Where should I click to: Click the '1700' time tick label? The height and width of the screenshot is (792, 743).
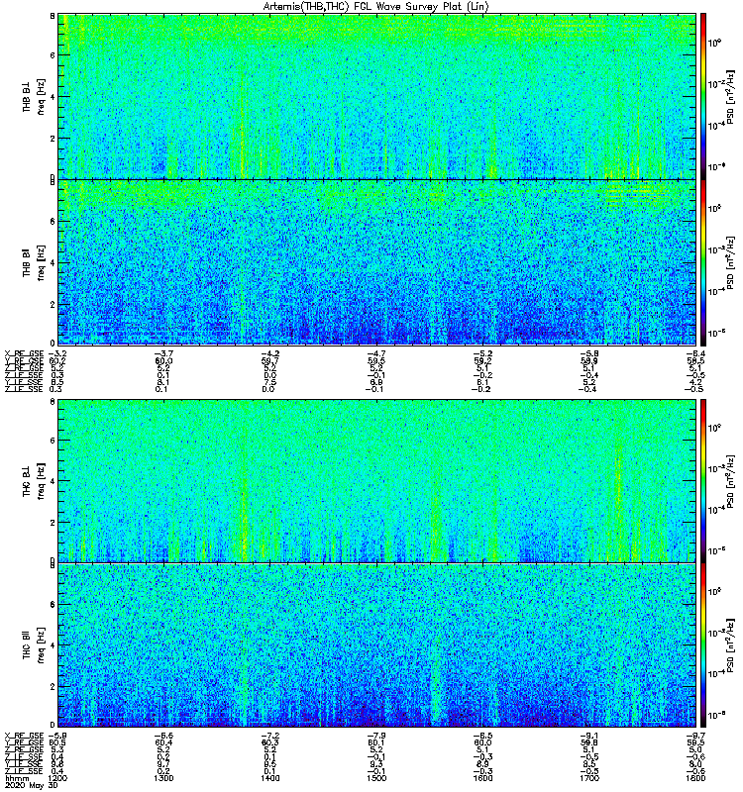tap(589, 778)
